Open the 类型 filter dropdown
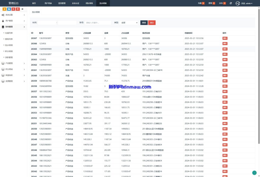Screen dimensions: 260x177 [128, 23]
